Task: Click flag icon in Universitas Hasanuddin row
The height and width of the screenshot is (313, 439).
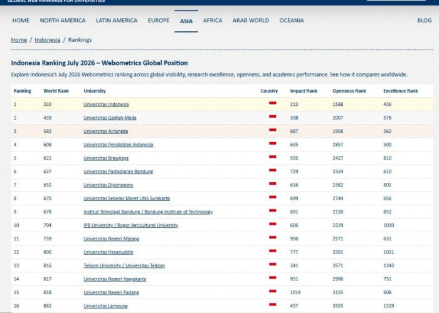Action: (273, 252)
